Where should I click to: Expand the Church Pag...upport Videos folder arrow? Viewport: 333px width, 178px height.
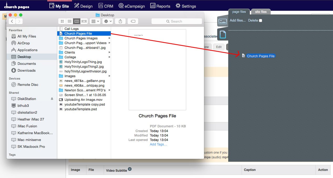click(x=109, y=43)
